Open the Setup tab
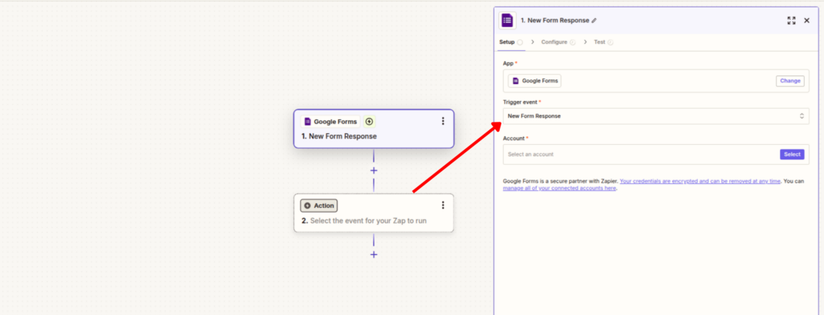The height and width of the screenshot is (315, 824). 511,42
